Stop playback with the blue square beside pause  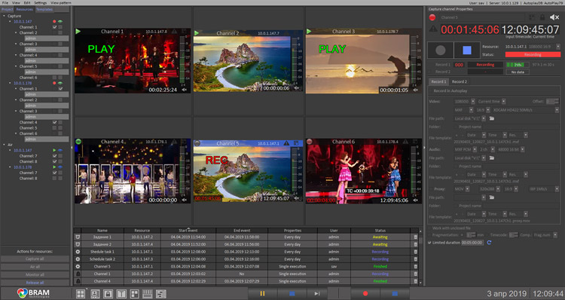click(x=292, y=293)
